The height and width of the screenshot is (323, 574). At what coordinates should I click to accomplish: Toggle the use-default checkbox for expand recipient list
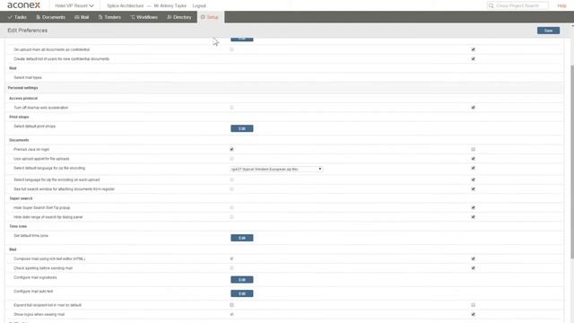click(x=473, y=305)
